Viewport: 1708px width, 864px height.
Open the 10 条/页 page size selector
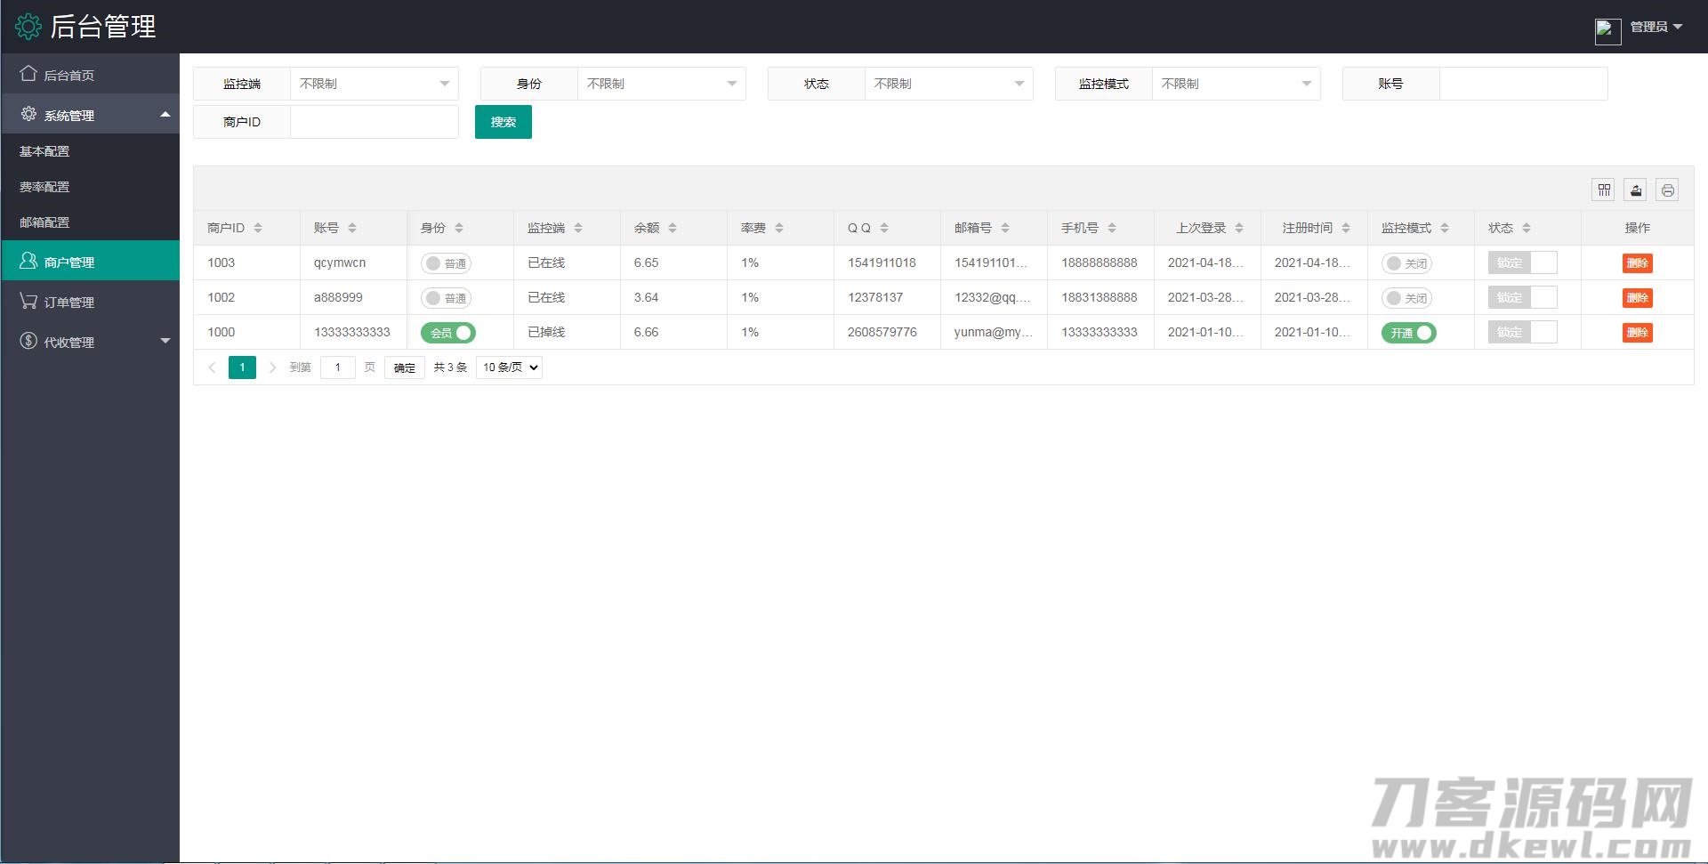[x=508, y=367]
